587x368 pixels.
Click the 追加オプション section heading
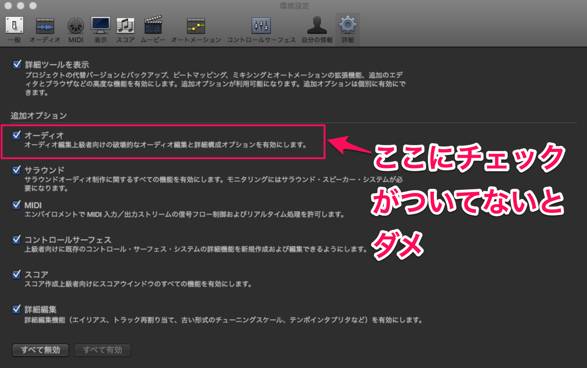pyautogui.click(x=39, y=116)
